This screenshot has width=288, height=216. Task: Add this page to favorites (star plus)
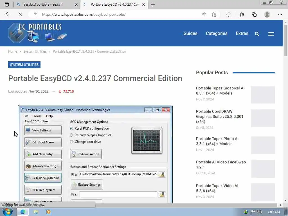tap(214, 14)
